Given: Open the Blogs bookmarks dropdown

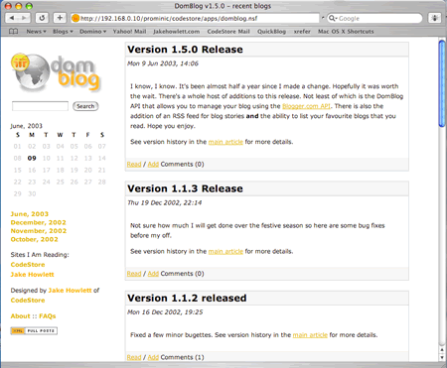Looking at the screenshot, I should coord(63,32).
